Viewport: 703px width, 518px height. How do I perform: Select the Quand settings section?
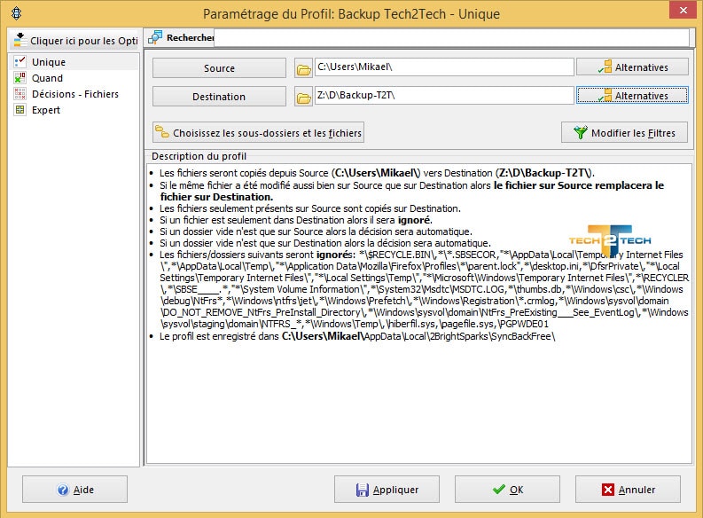pos(47,78)
